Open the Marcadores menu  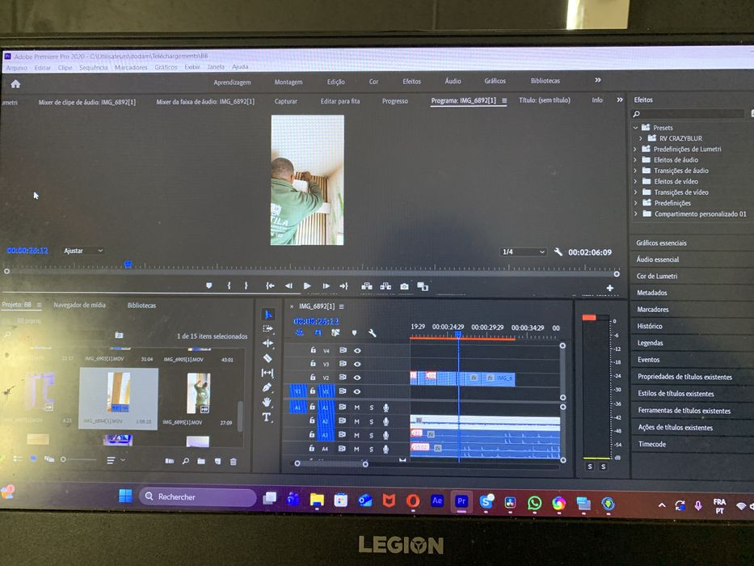(131, 67)
